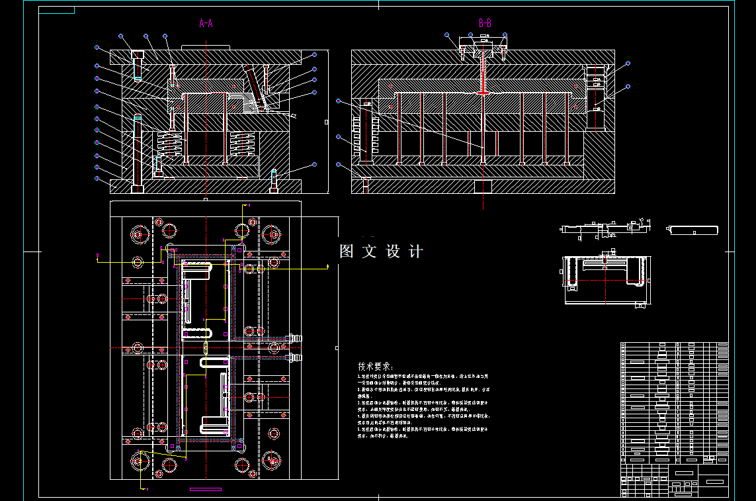Click the magenta rectangle below the plan view

(x=206, y=489)
